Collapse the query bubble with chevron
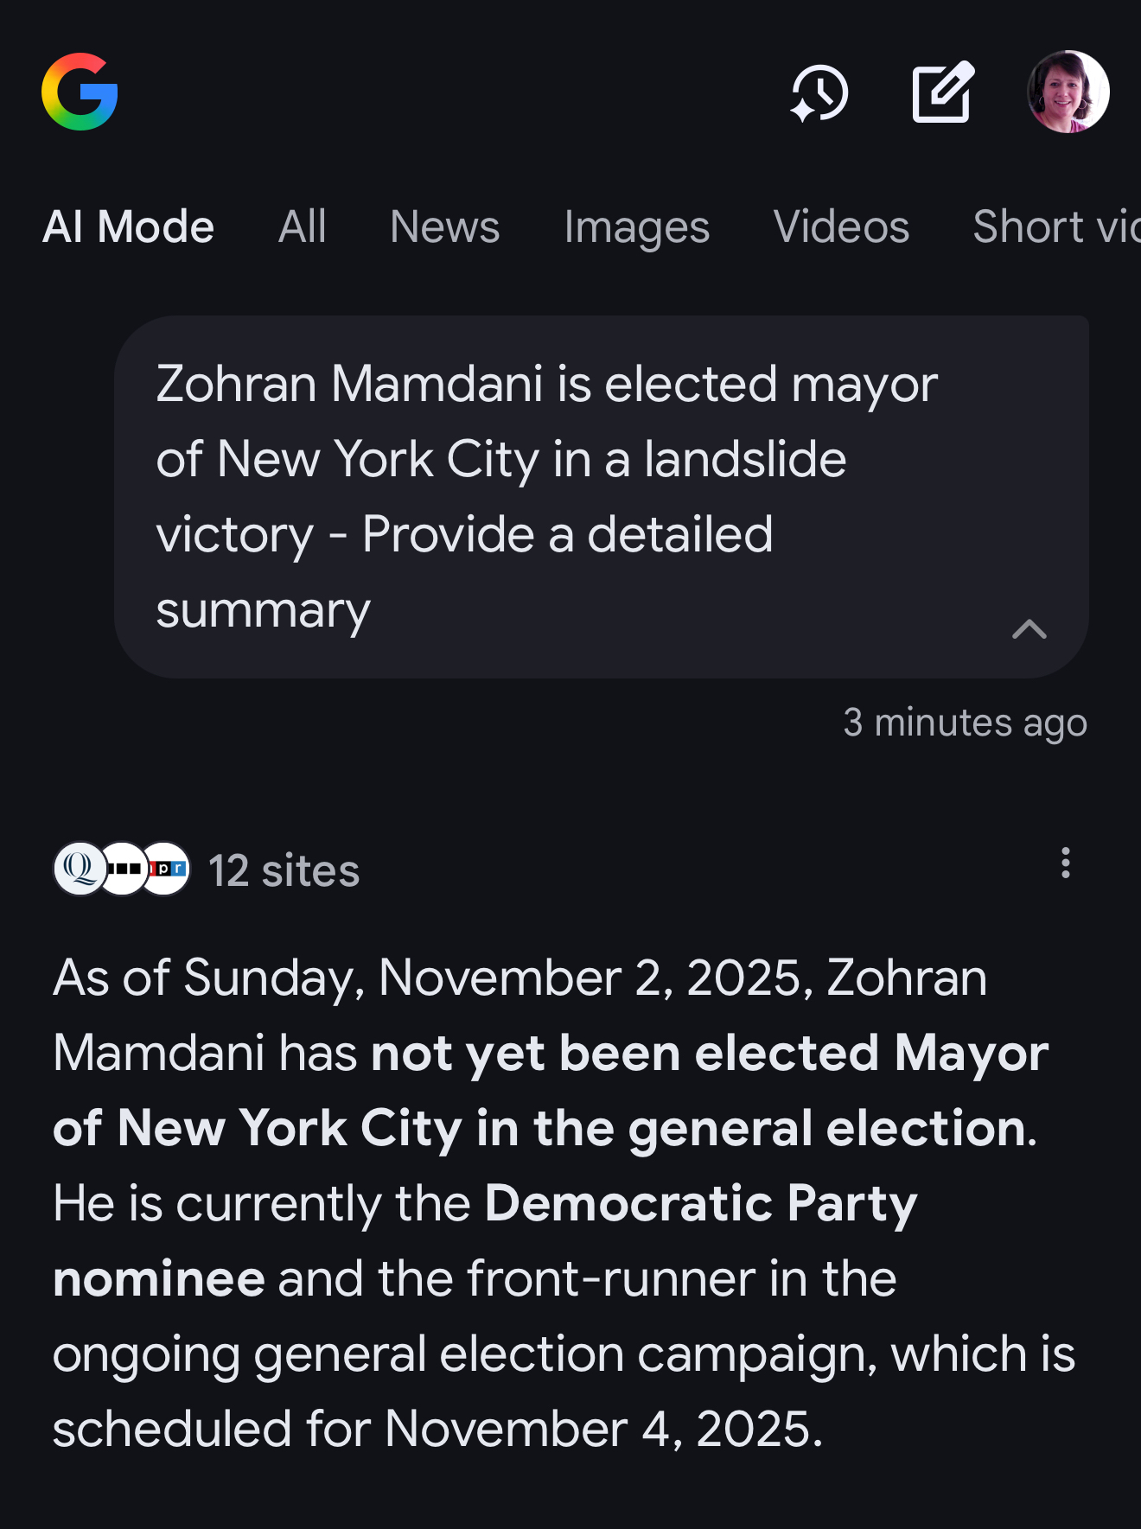 tap(1029, 628)
